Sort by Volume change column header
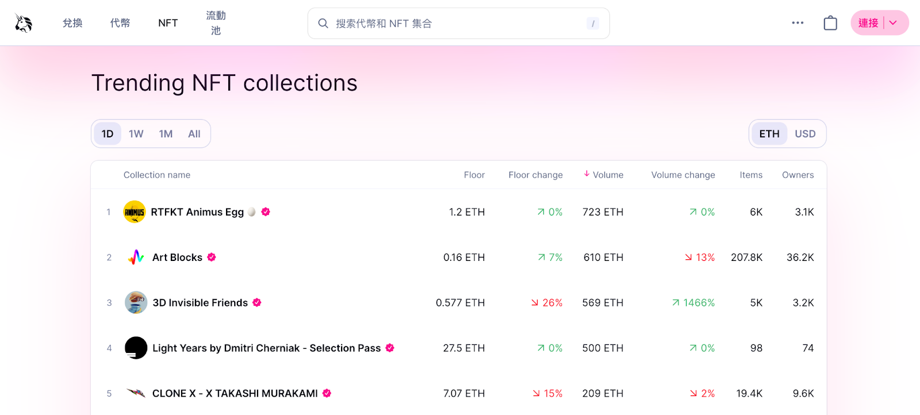Screen dimensions: 920x415 click(x=683, y=175)
